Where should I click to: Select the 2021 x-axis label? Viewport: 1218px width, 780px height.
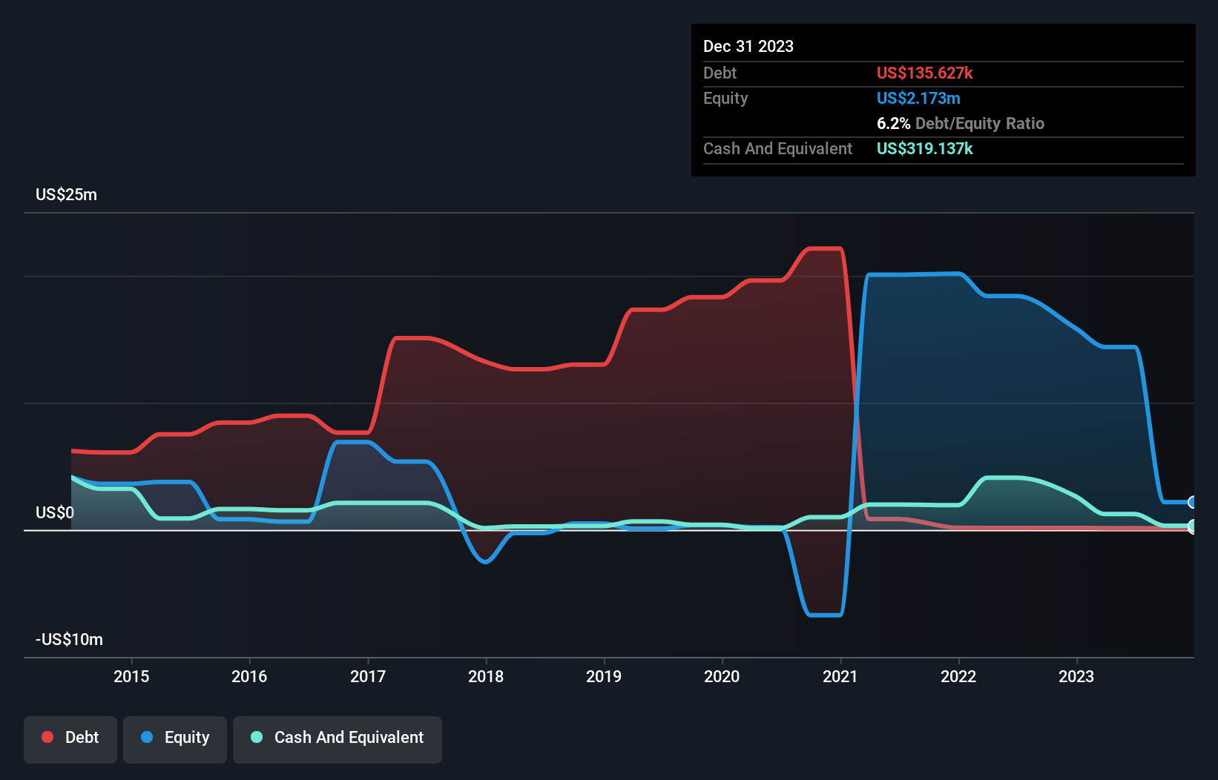click(840, 676)
